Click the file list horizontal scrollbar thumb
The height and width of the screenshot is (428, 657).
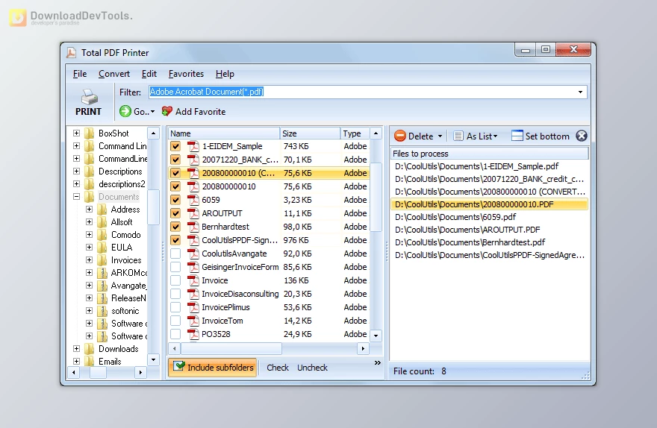(231, 348)
